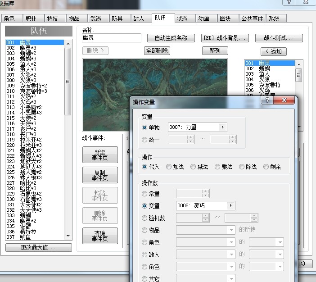Screen dimensions: 316x282
Task: Switch to the 敌人 tab
Action: coord(141,18)
